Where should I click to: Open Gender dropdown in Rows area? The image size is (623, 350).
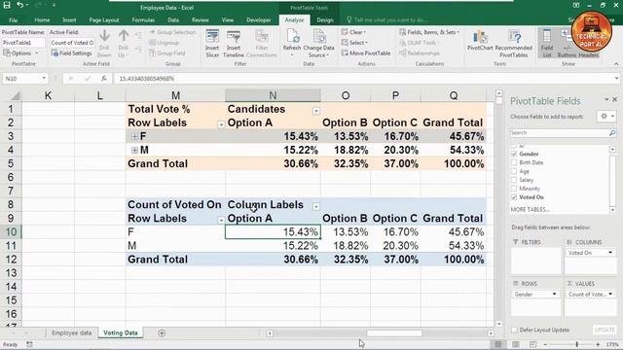554,294
